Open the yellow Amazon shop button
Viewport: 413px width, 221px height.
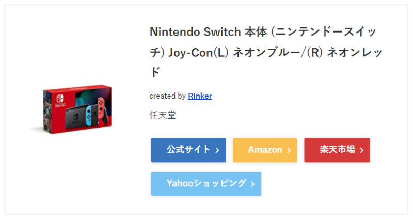point(265,150)
